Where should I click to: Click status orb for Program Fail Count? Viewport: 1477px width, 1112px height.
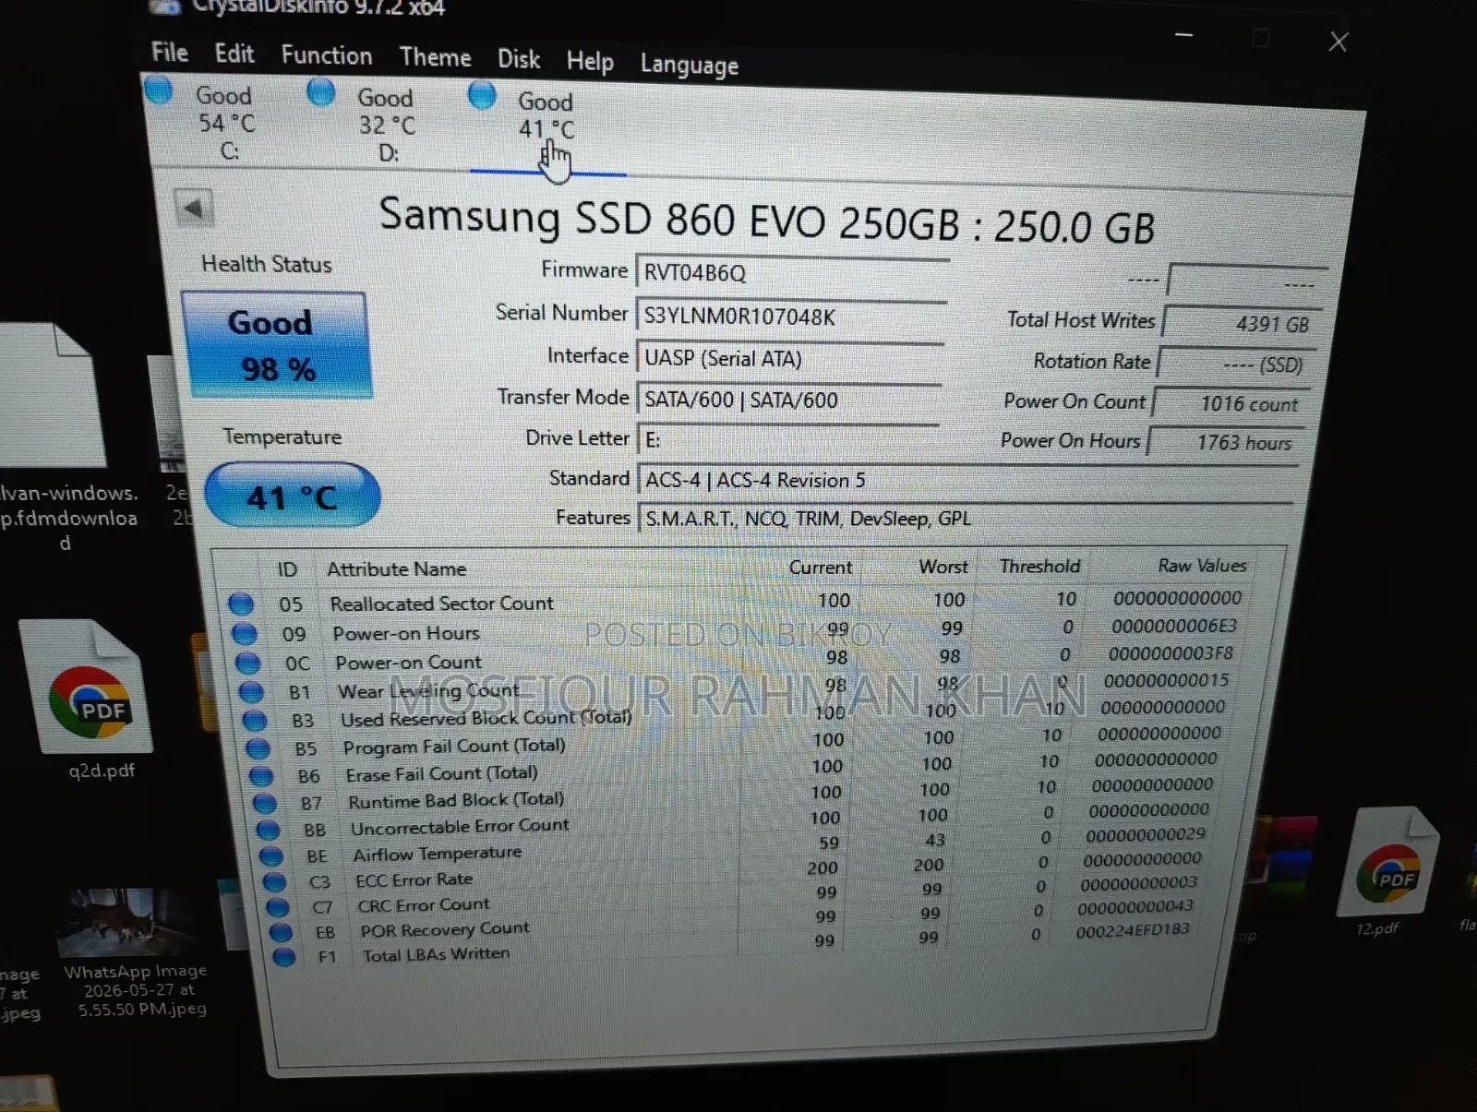coord(258,748)
